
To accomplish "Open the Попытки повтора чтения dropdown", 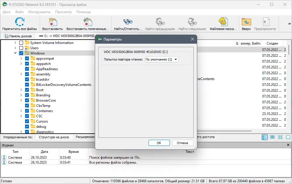I will (x=176, y=59).
